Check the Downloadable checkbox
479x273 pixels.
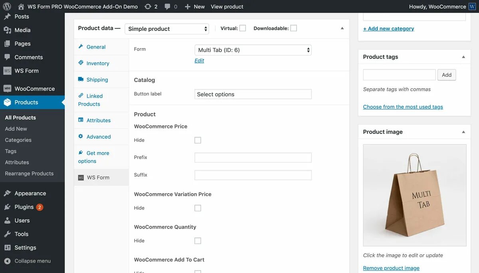(x=293, y=28)
